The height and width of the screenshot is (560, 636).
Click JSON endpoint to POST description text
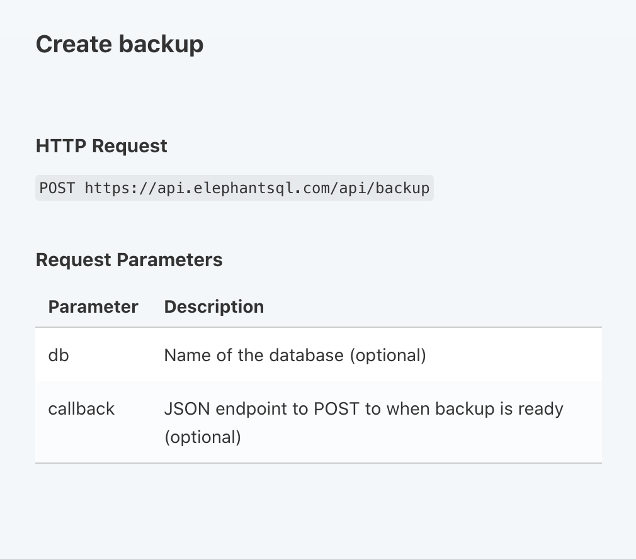pos(264,409)
